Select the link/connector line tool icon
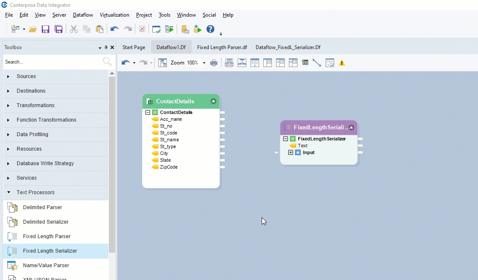Image resolution: width=478 pixels, height=280 pixels. coord(317,63)
